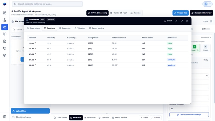Select the 57.08° peak position cell

(x=32, y=60)
